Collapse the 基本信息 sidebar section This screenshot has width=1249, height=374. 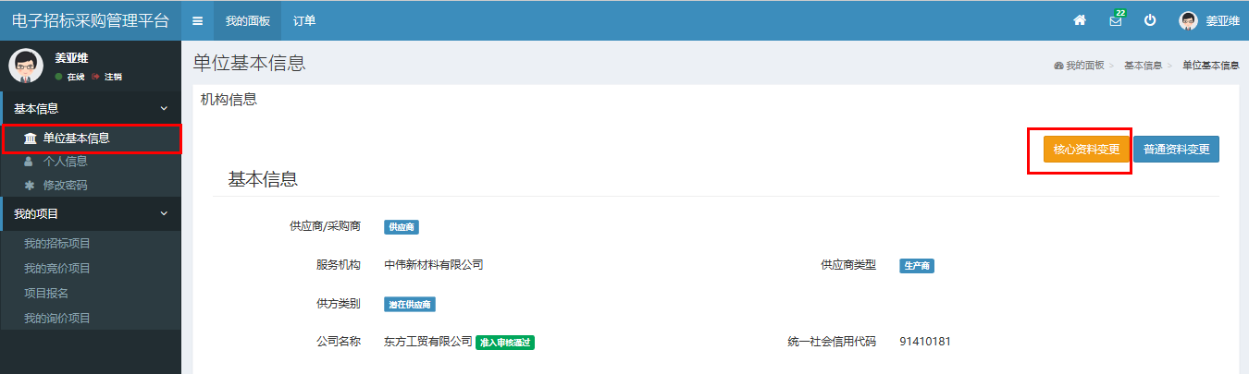(91, 109)
